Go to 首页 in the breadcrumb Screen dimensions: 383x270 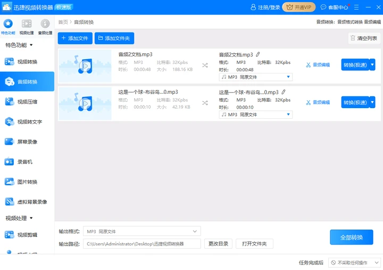pos(63,22)
